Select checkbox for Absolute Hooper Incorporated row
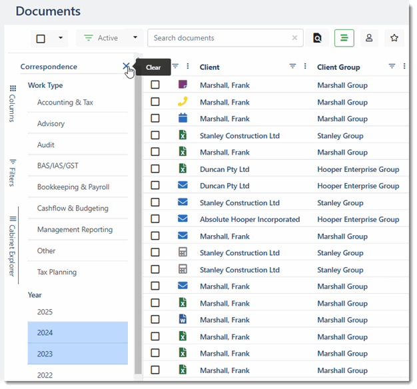Viewport: 417px width, 389px height. coord(155,219)
